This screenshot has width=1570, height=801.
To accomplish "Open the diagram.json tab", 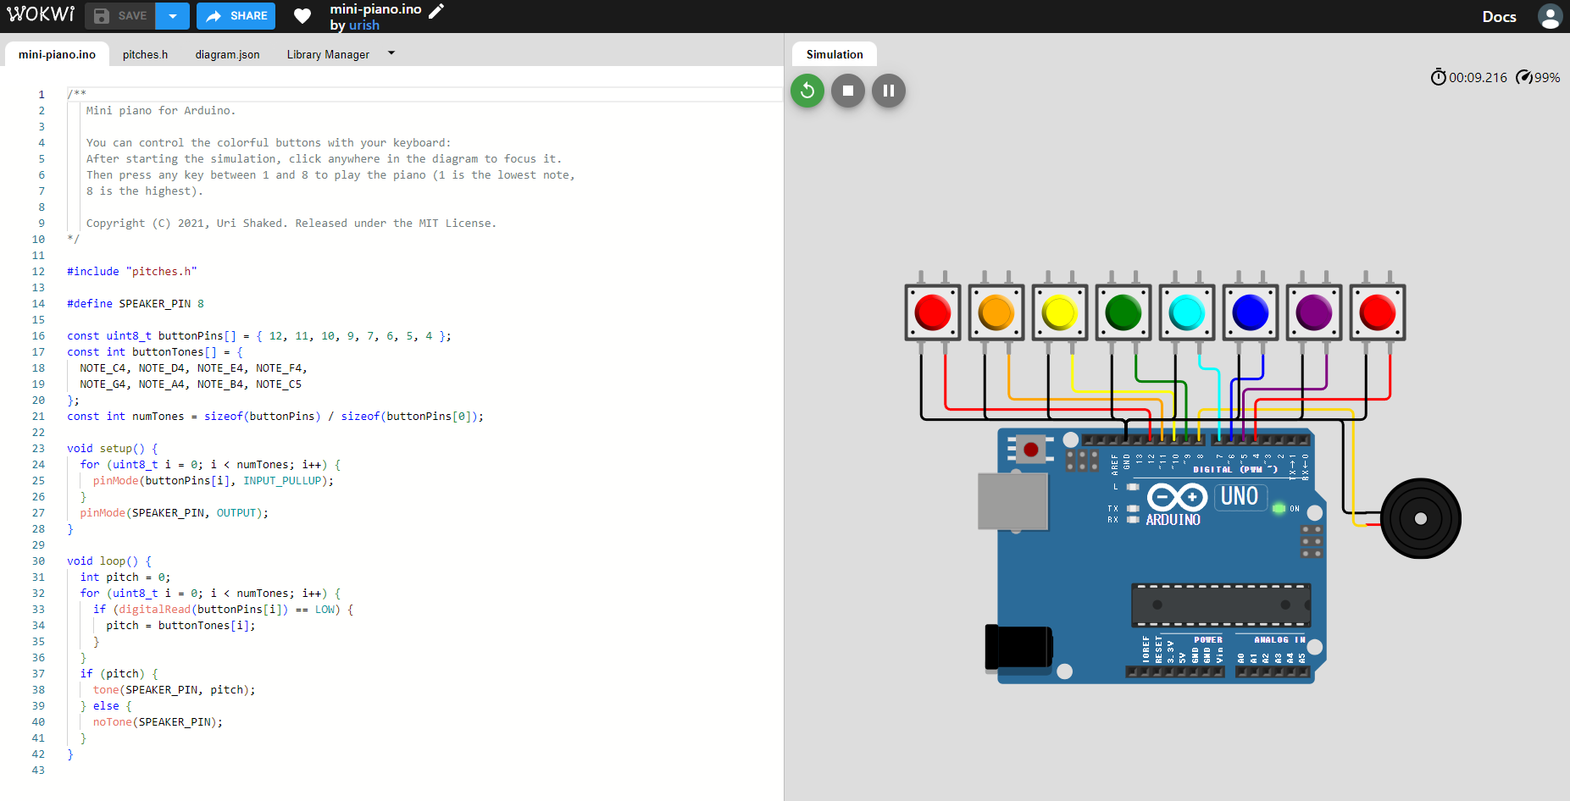I will pyautogui.click(x=227, y=54).
